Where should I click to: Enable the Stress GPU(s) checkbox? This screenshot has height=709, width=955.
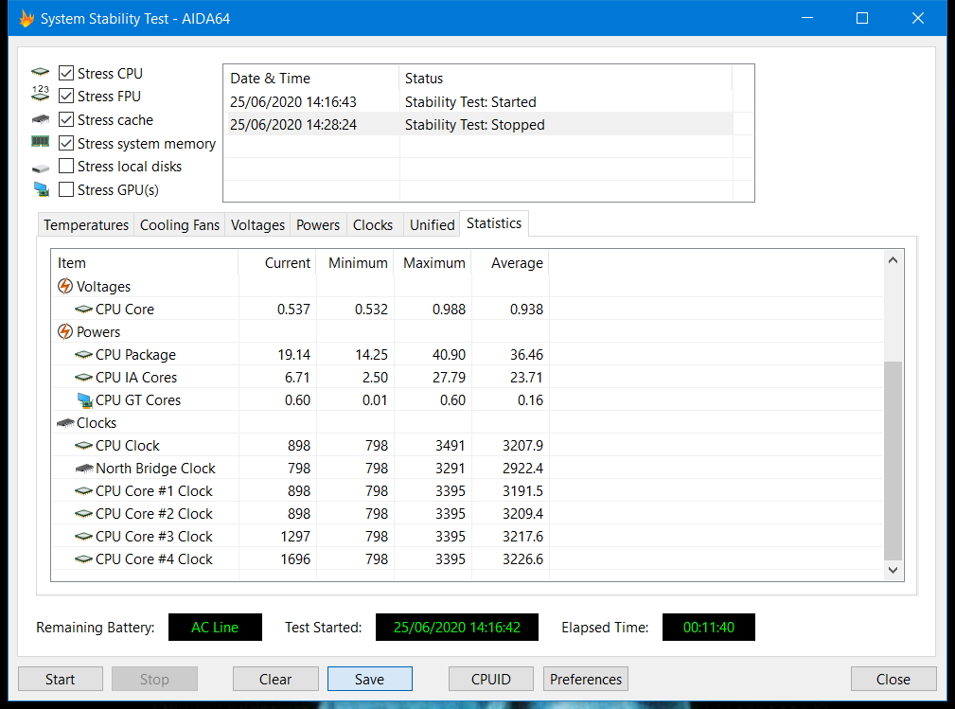coord(66,189)
